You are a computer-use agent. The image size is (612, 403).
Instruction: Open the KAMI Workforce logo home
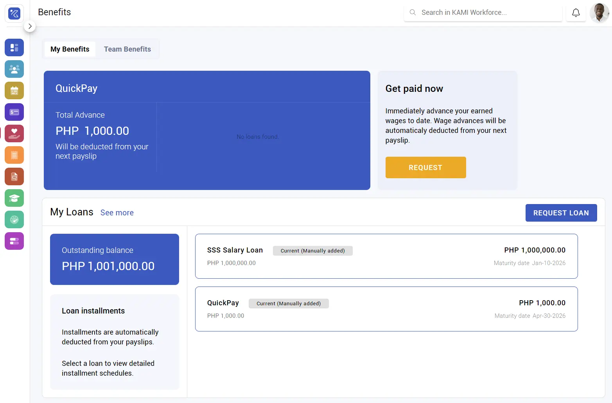14,14
